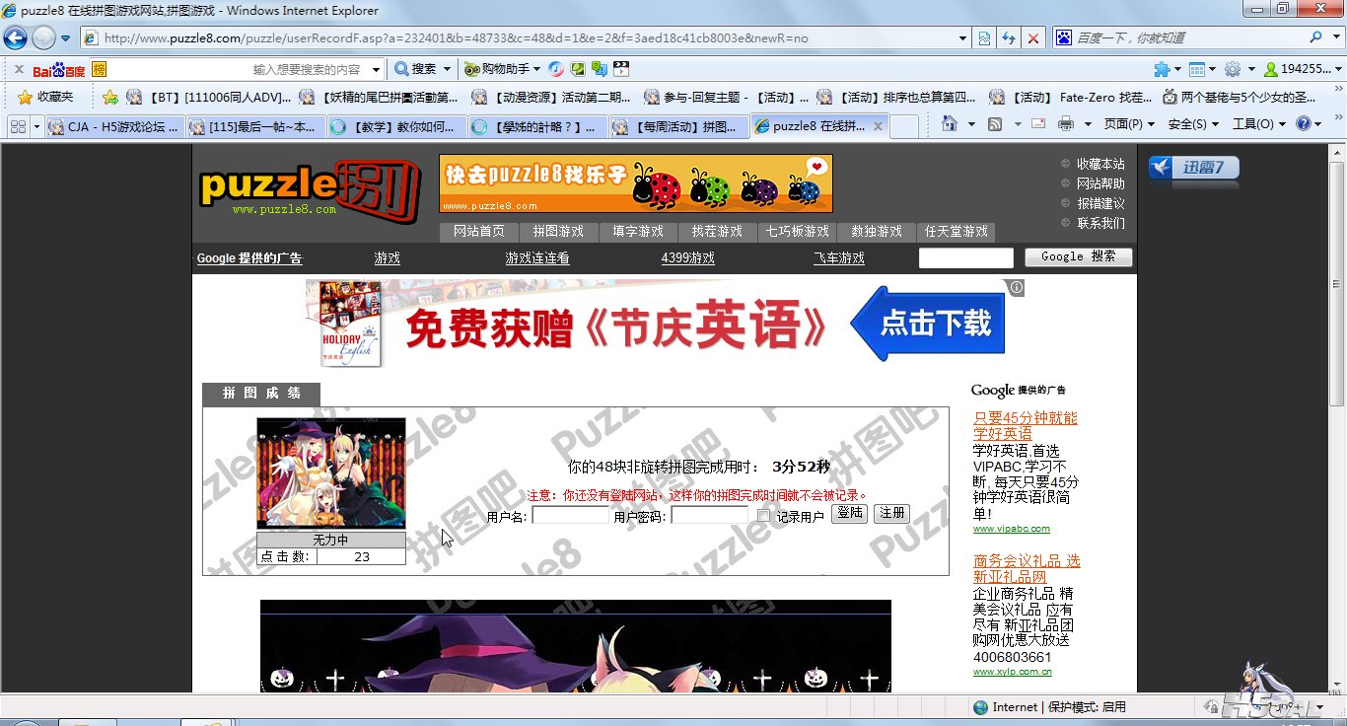
Task: Switch to the CJA - H5游戏论坛 browser tab
Action: coord(113,127)
